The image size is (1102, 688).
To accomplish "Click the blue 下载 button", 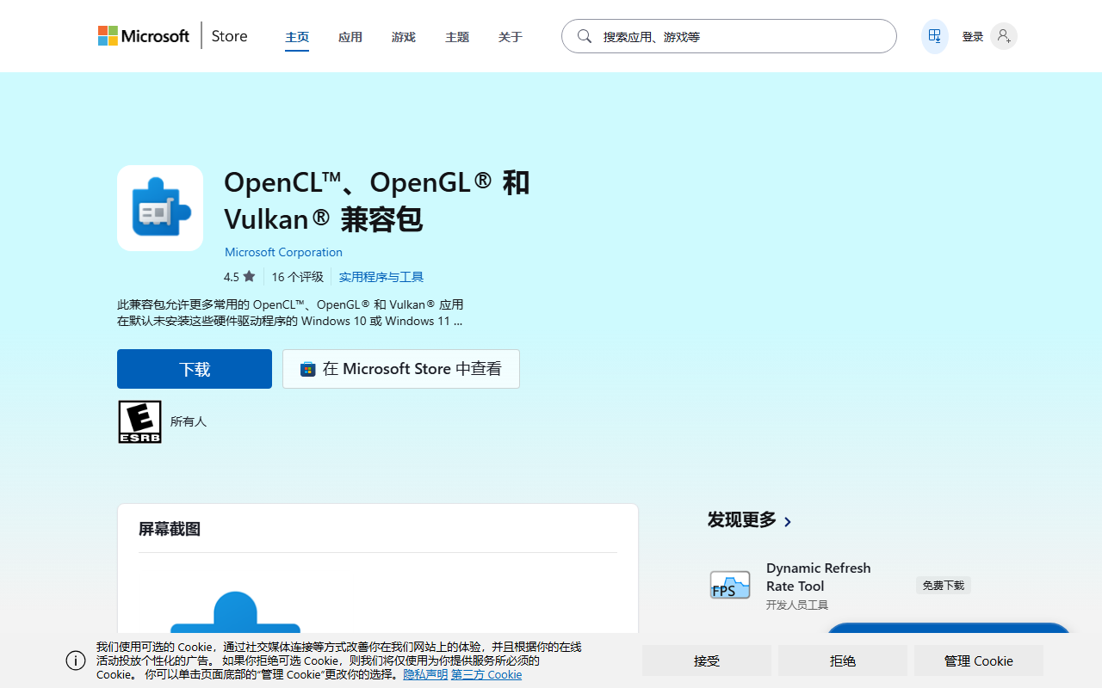I will [x=195, y=369].
